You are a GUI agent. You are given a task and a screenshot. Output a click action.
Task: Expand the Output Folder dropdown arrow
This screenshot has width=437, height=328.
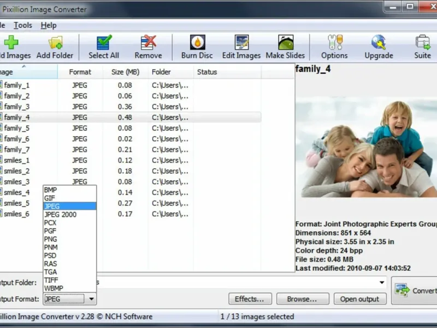click(x=382, y=283)
